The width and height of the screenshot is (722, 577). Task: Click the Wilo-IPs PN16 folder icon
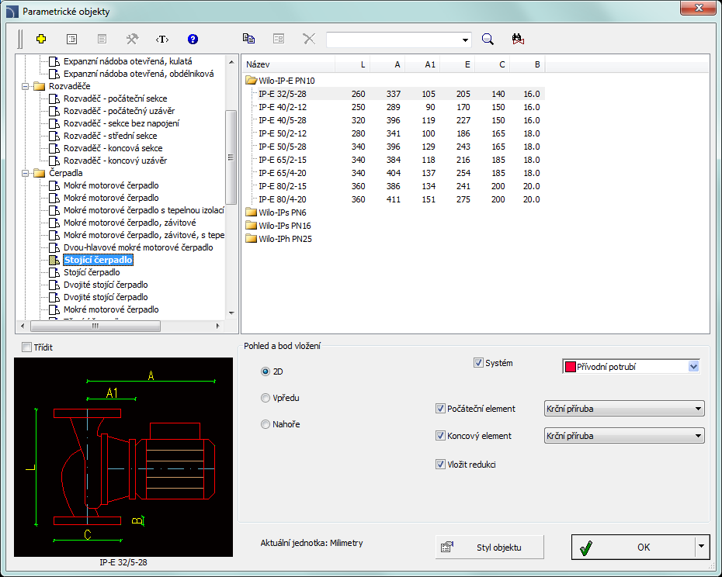[x=251, y=226]
